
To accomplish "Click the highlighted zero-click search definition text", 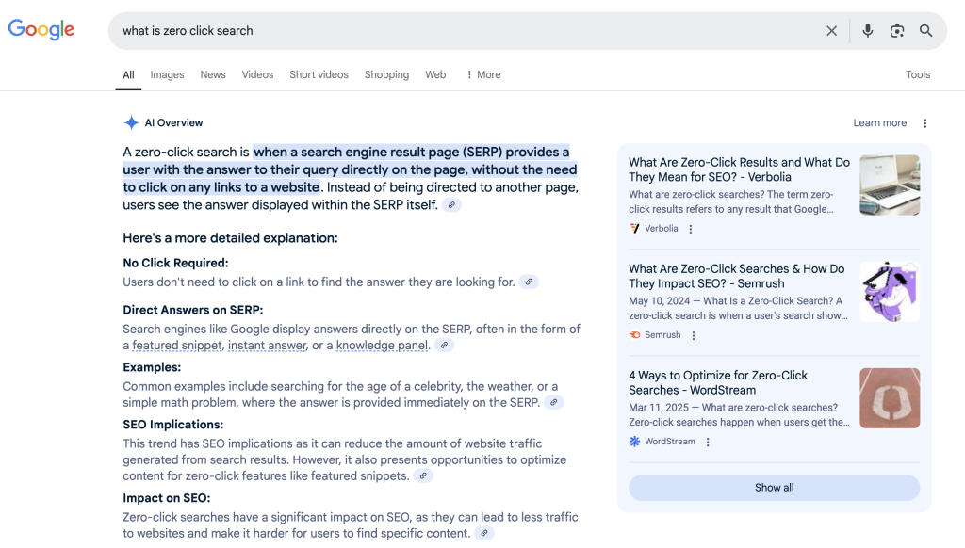I will (350, 169).
